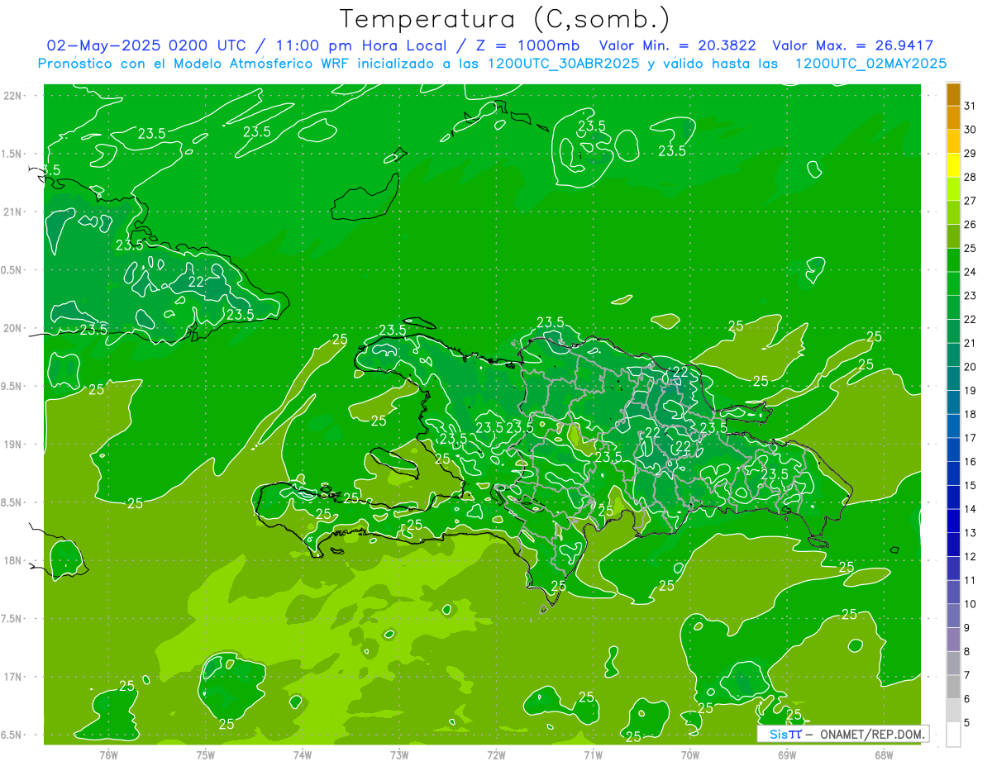992x766 pixels.
Task: Click the "SisTT – ONAMET/REP.DOM." credit label
Action: coord(843,734)
